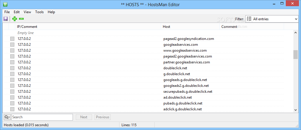Toggle checkbox for www.googleadservices.com
The width and height of the screenshot is (301, 130).
pyautogui.click(x=12, y=50)
